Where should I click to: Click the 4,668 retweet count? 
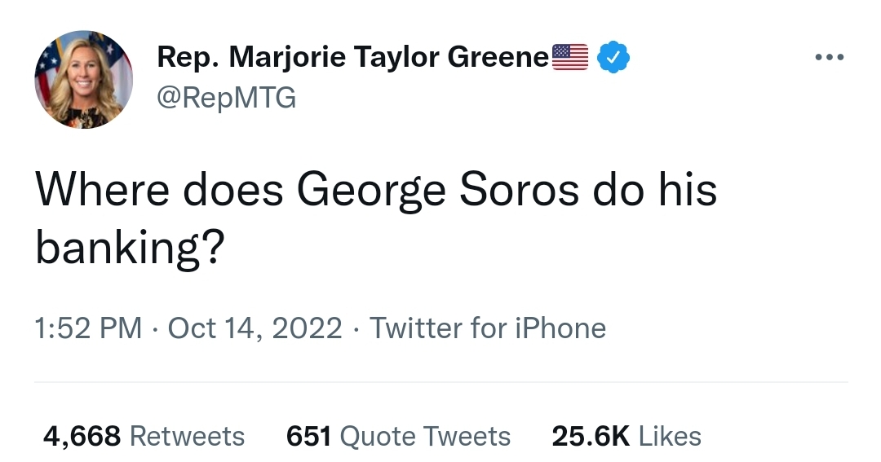click(x=82, y=436)
